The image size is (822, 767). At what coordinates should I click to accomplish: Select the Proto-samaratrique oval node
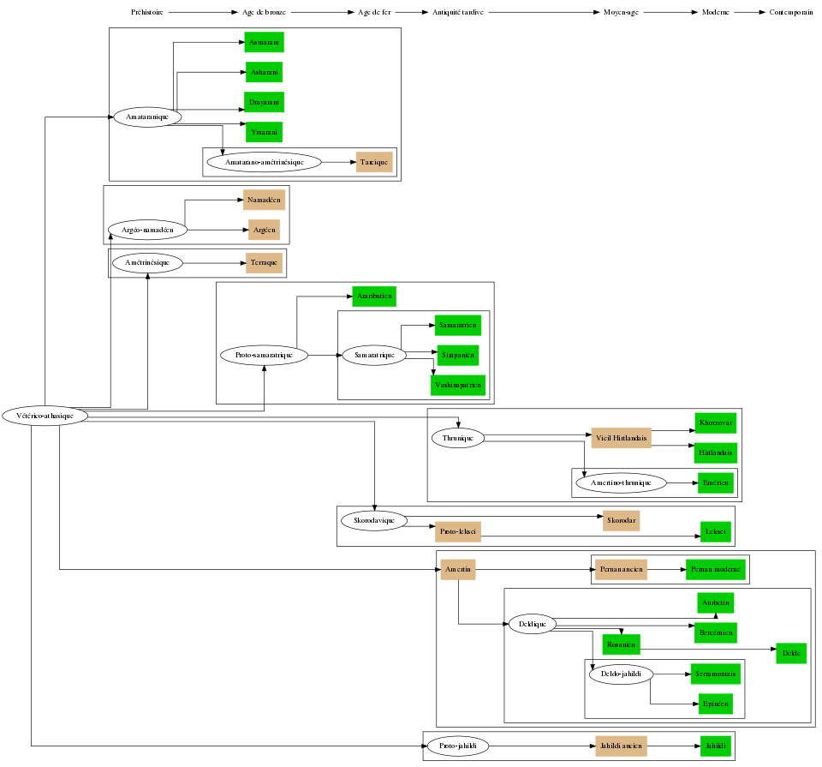point(264,355)
